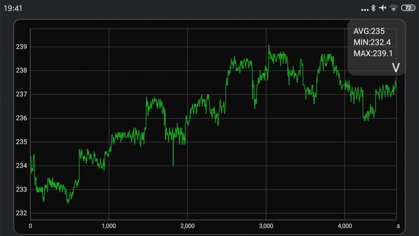
Task: Tap the 1,000 label on the time axis
Action: pyautogui.click(x=109, y=226)
